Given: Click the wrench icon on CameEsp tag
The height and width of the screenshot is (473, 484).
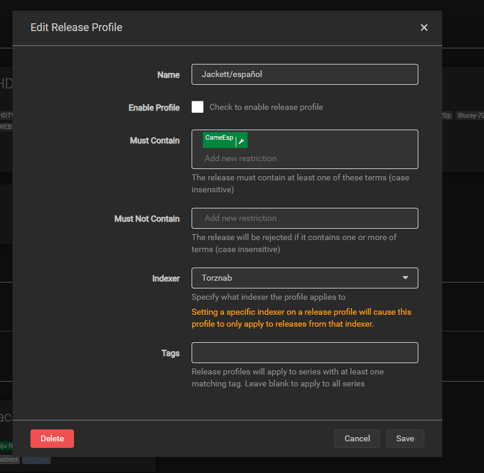Looking at the screenshot, I should tap(241, 142).
